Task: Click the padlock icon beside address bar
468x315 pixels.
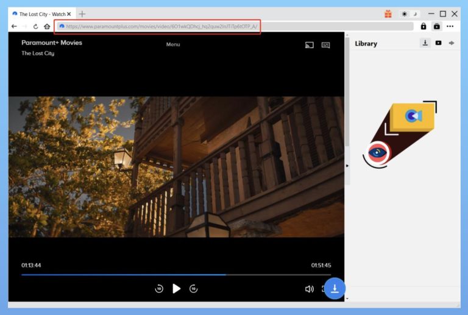Action: pos(424,26)
